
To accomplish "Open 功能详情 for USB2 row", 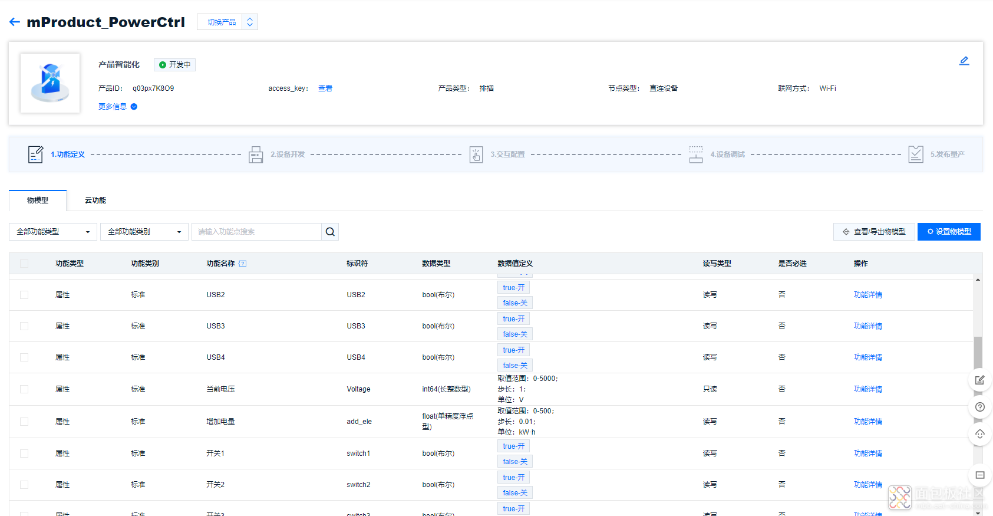I will click(868, 295).
